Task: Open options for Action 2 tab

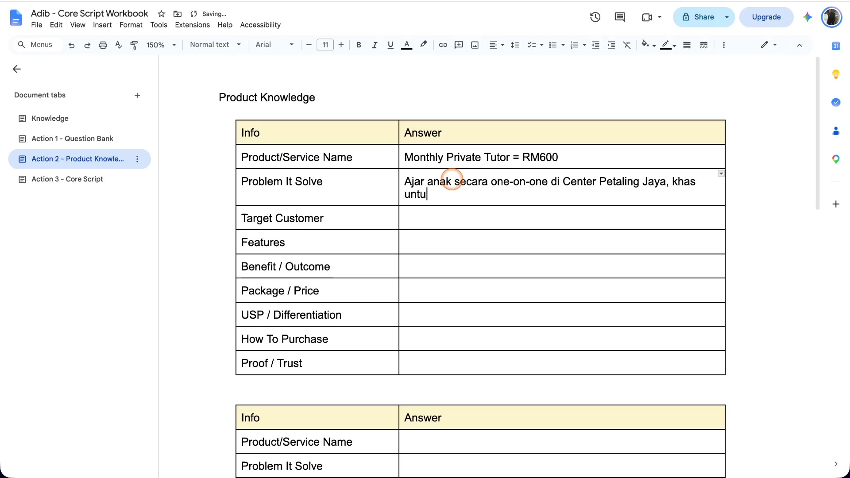Action: point(137,159)
